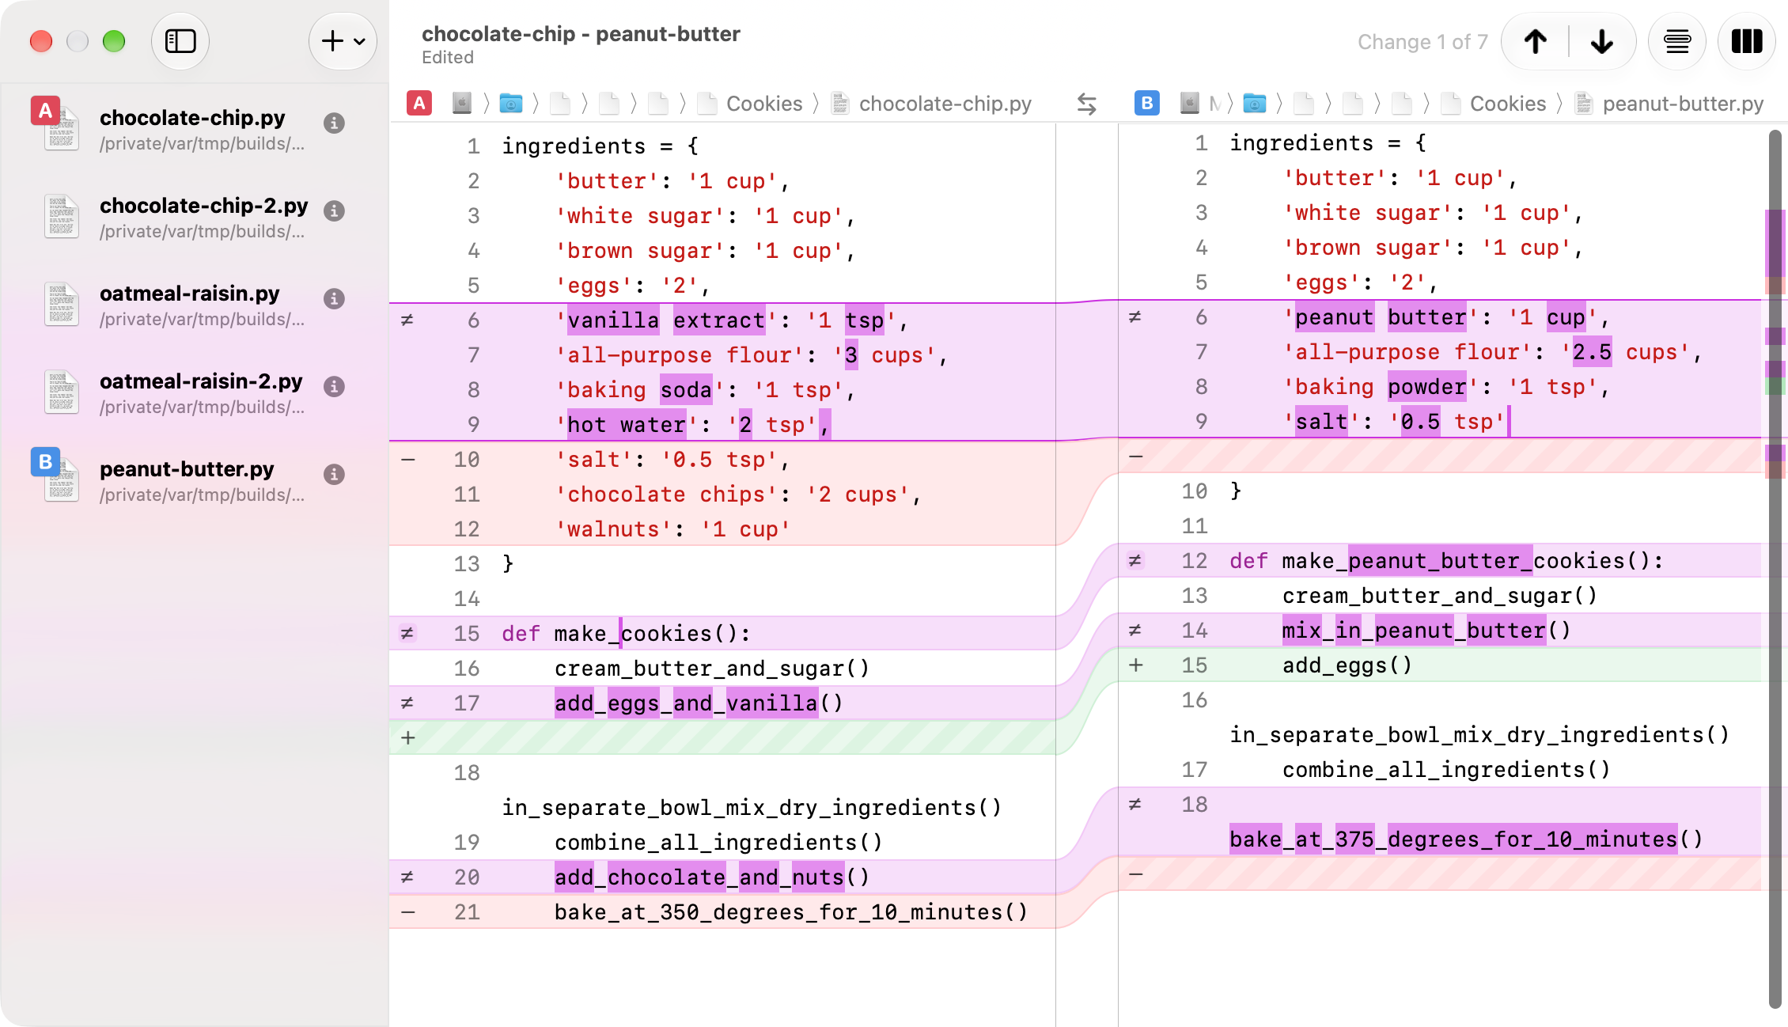
Task: Click the right pane vertical scrollbar
Action: point(1775,568)
